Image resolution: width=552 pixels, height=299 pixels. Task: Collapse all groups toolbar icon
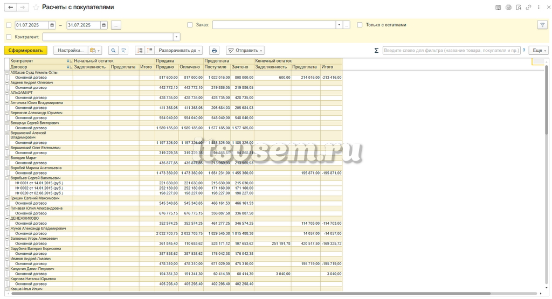pos(140,50)
